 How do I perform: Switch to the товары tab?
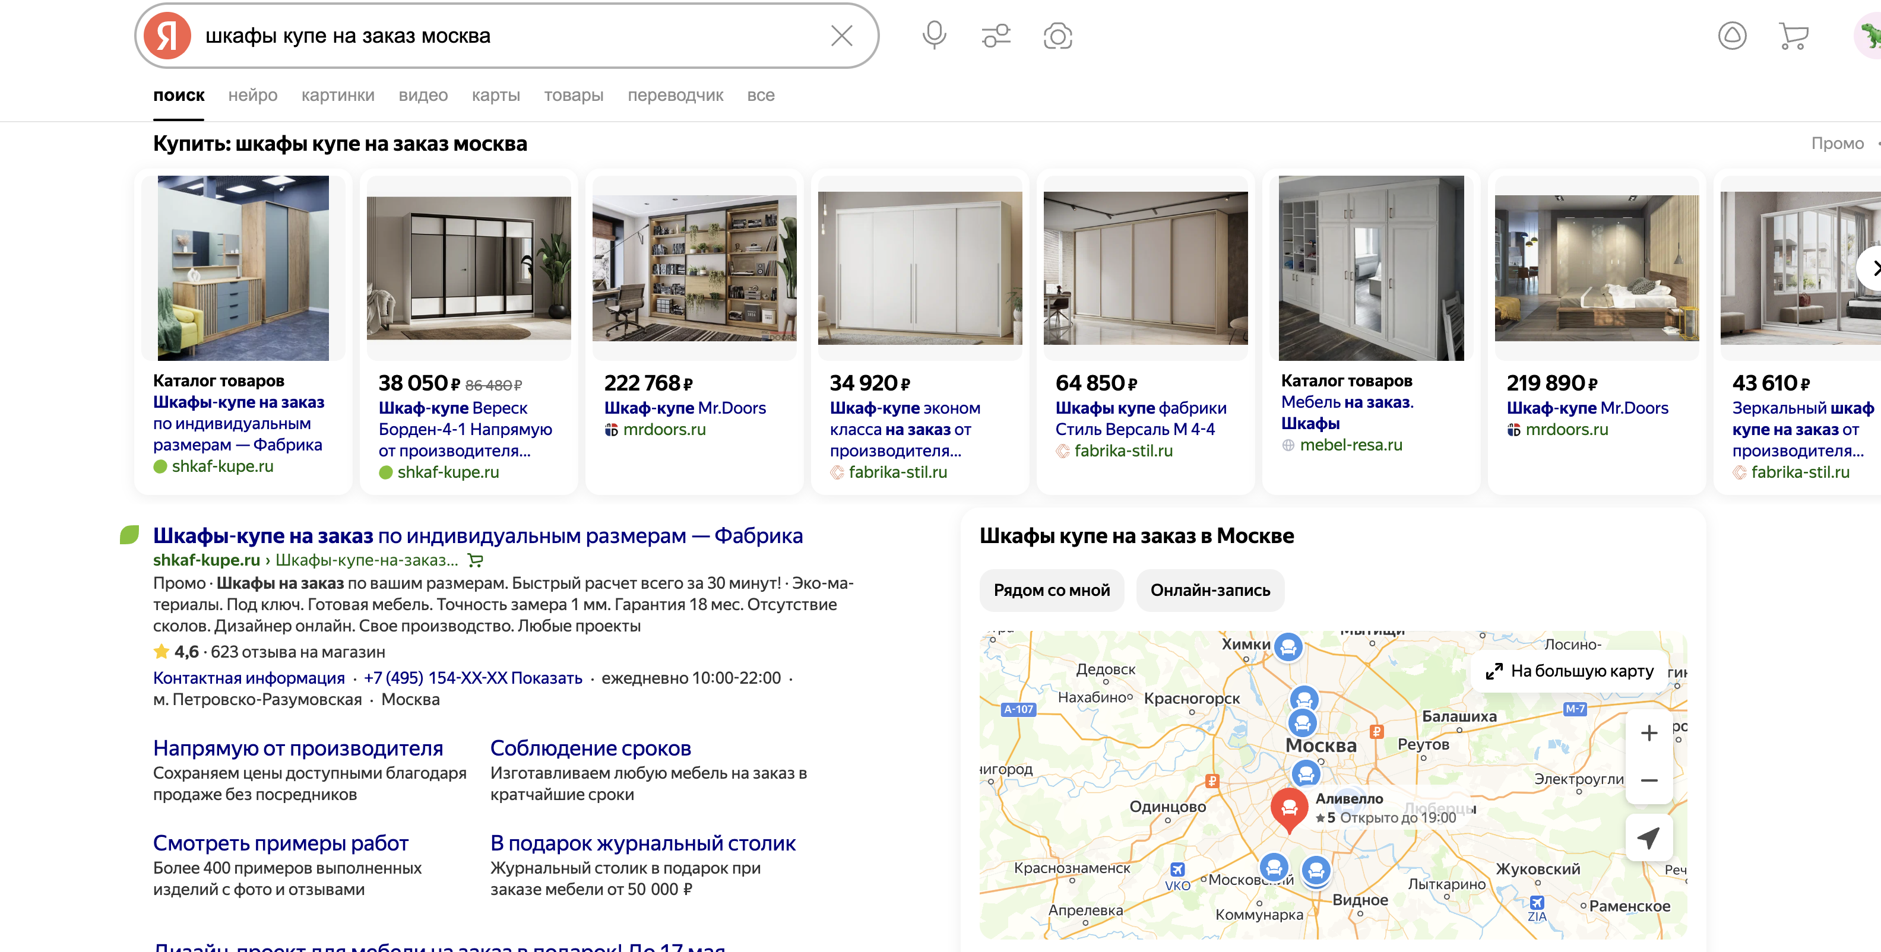click(573, 96)
